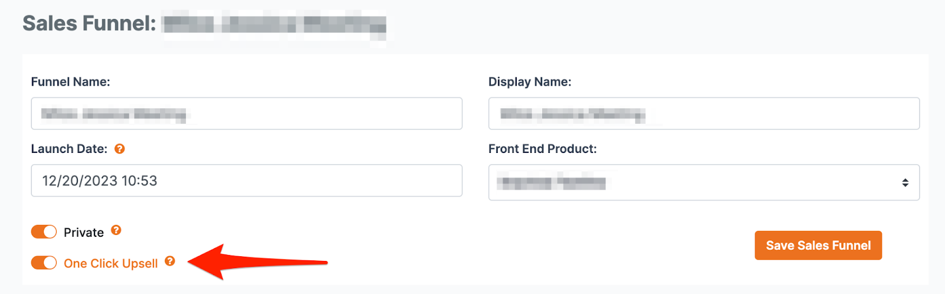Click the One Click Upsell label text
Screen dimensions: 945x294
point(110,263)
